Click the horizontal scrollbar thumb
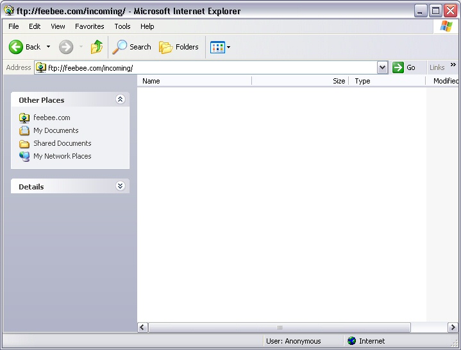This screenshot has width=461, height=350. point(280,328)
